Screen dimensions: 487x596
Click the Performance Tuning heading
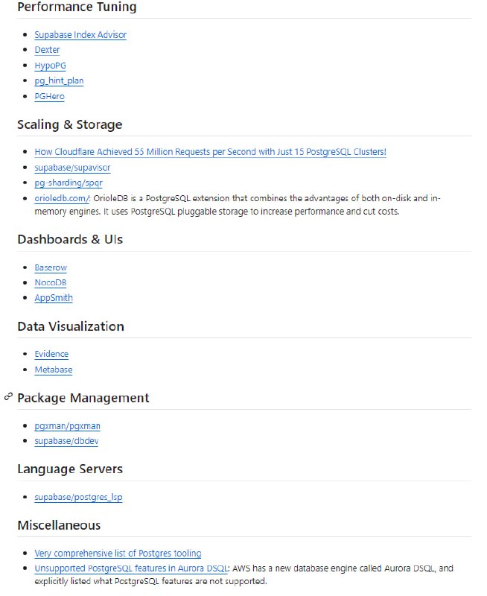pos(77,7)
